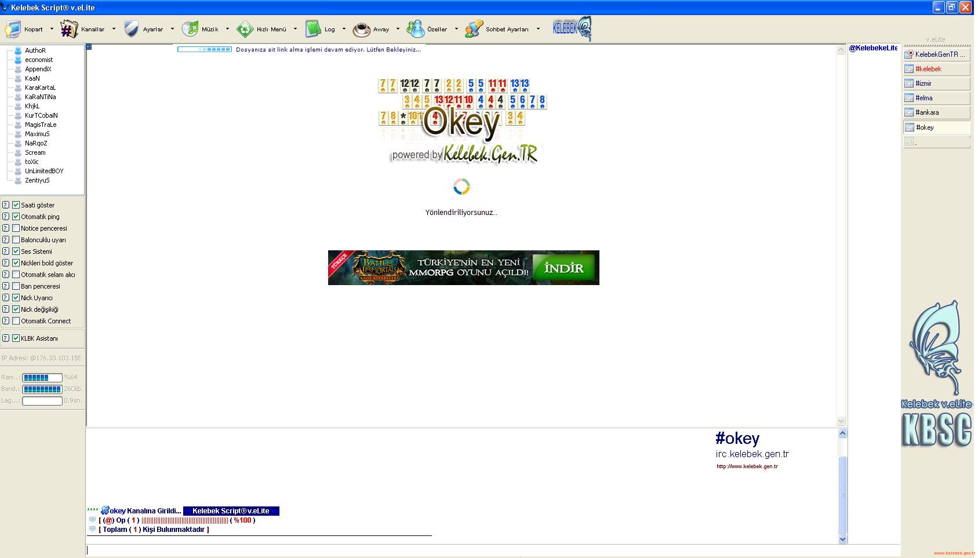Click the INDIR download button
The image size is (978, 558).
click(564, 268)
